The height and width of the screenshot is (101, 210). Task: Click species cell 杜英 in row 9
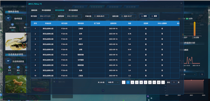tap(81, 70)
